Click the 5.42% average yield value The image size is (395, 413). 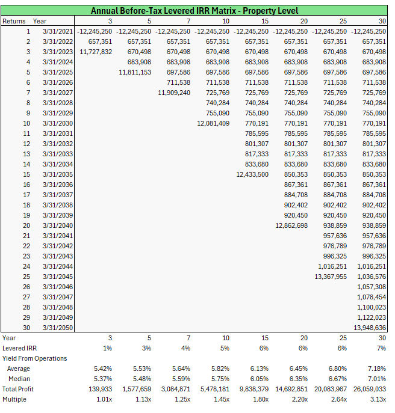103,369
